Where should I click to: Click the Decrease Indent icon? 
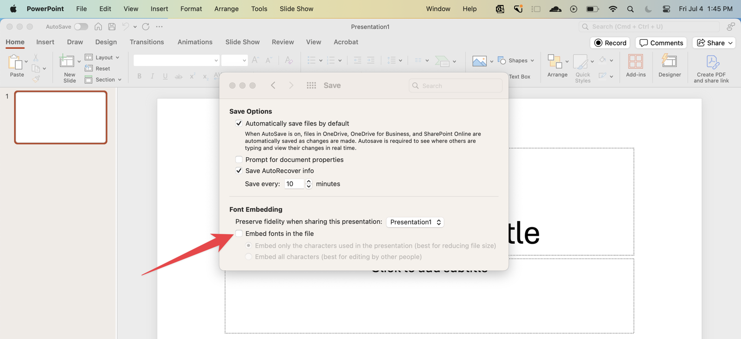358,60
